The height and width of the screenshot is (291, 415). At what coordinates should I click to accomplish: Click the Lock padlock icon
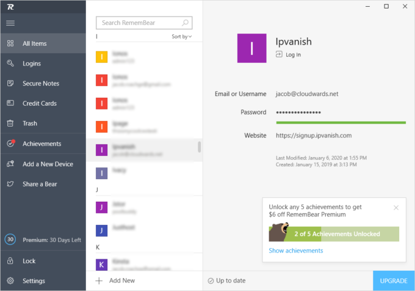[10, 261]
